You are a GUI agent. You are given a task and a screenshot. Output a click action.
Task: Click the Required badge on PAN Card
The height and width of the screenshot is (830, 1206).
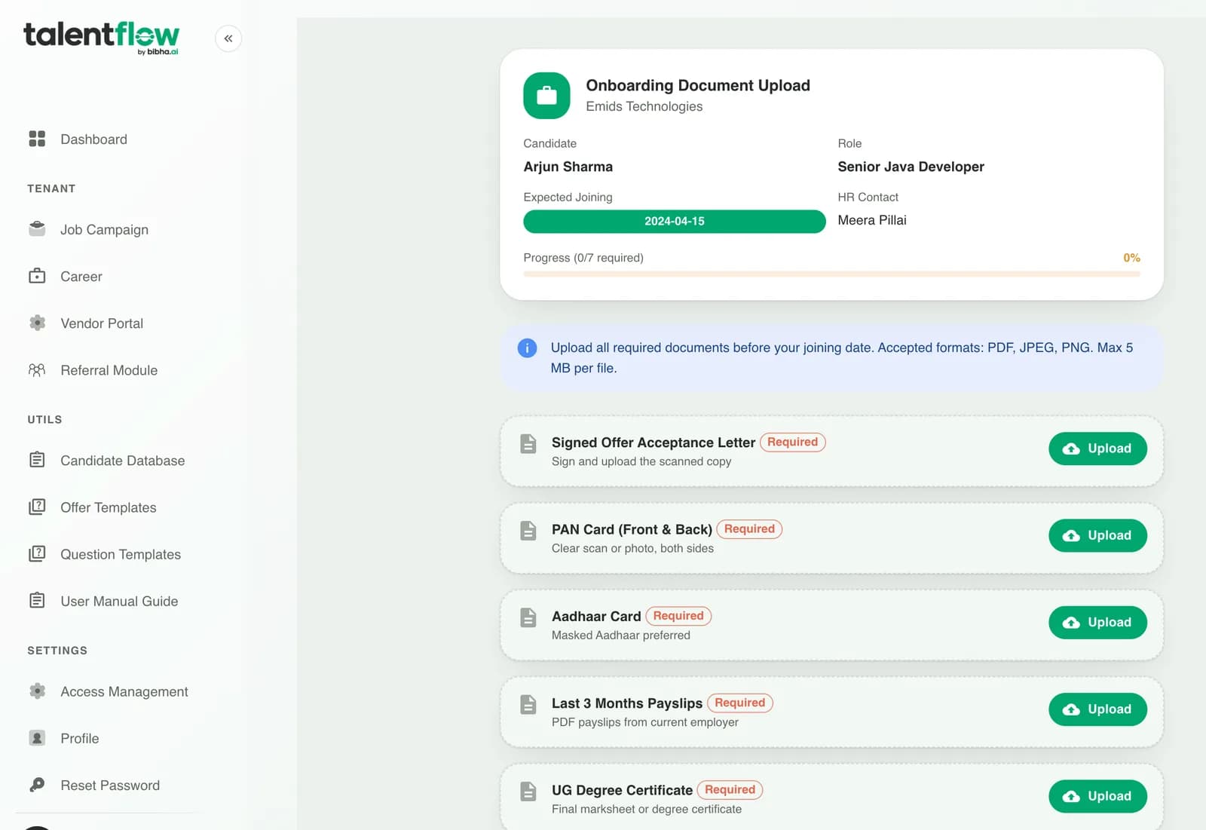pos(749,528)
